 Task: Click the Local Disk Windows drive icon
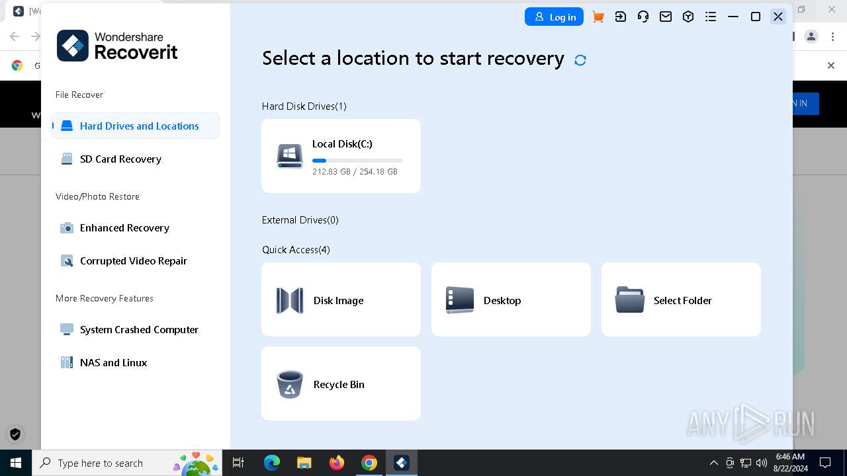click(290, 157)
